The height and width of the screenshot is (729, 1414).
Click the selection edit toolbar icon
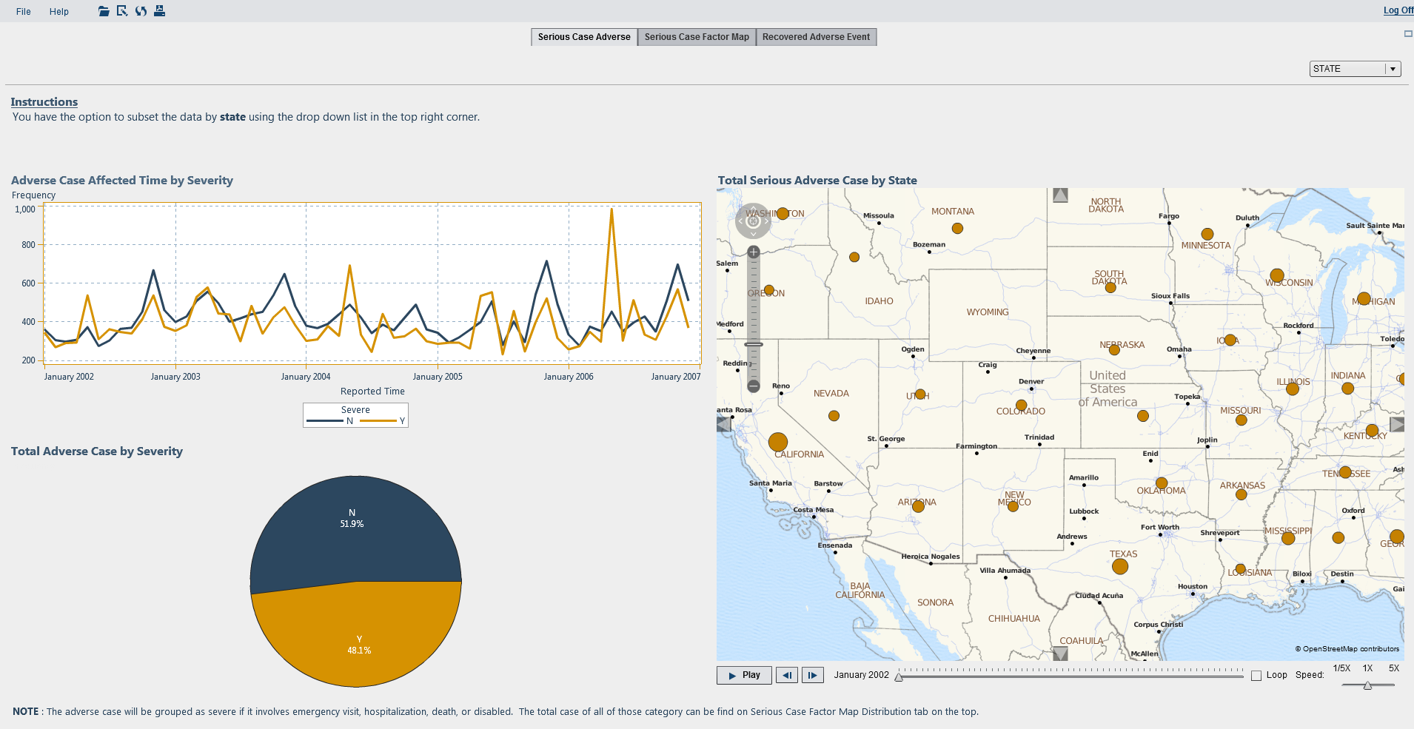122,11
